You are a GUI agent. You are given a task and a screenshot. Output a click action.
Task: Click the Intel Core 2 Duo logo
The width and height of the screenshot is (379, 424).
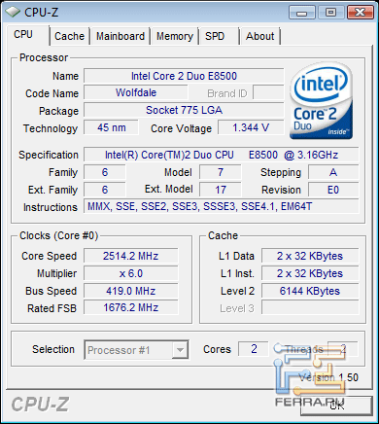[x=322, y=101]
